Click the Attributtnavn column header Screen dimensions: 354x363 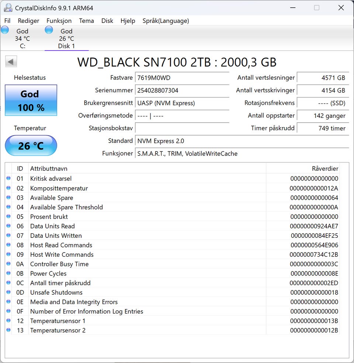point(147,168)
